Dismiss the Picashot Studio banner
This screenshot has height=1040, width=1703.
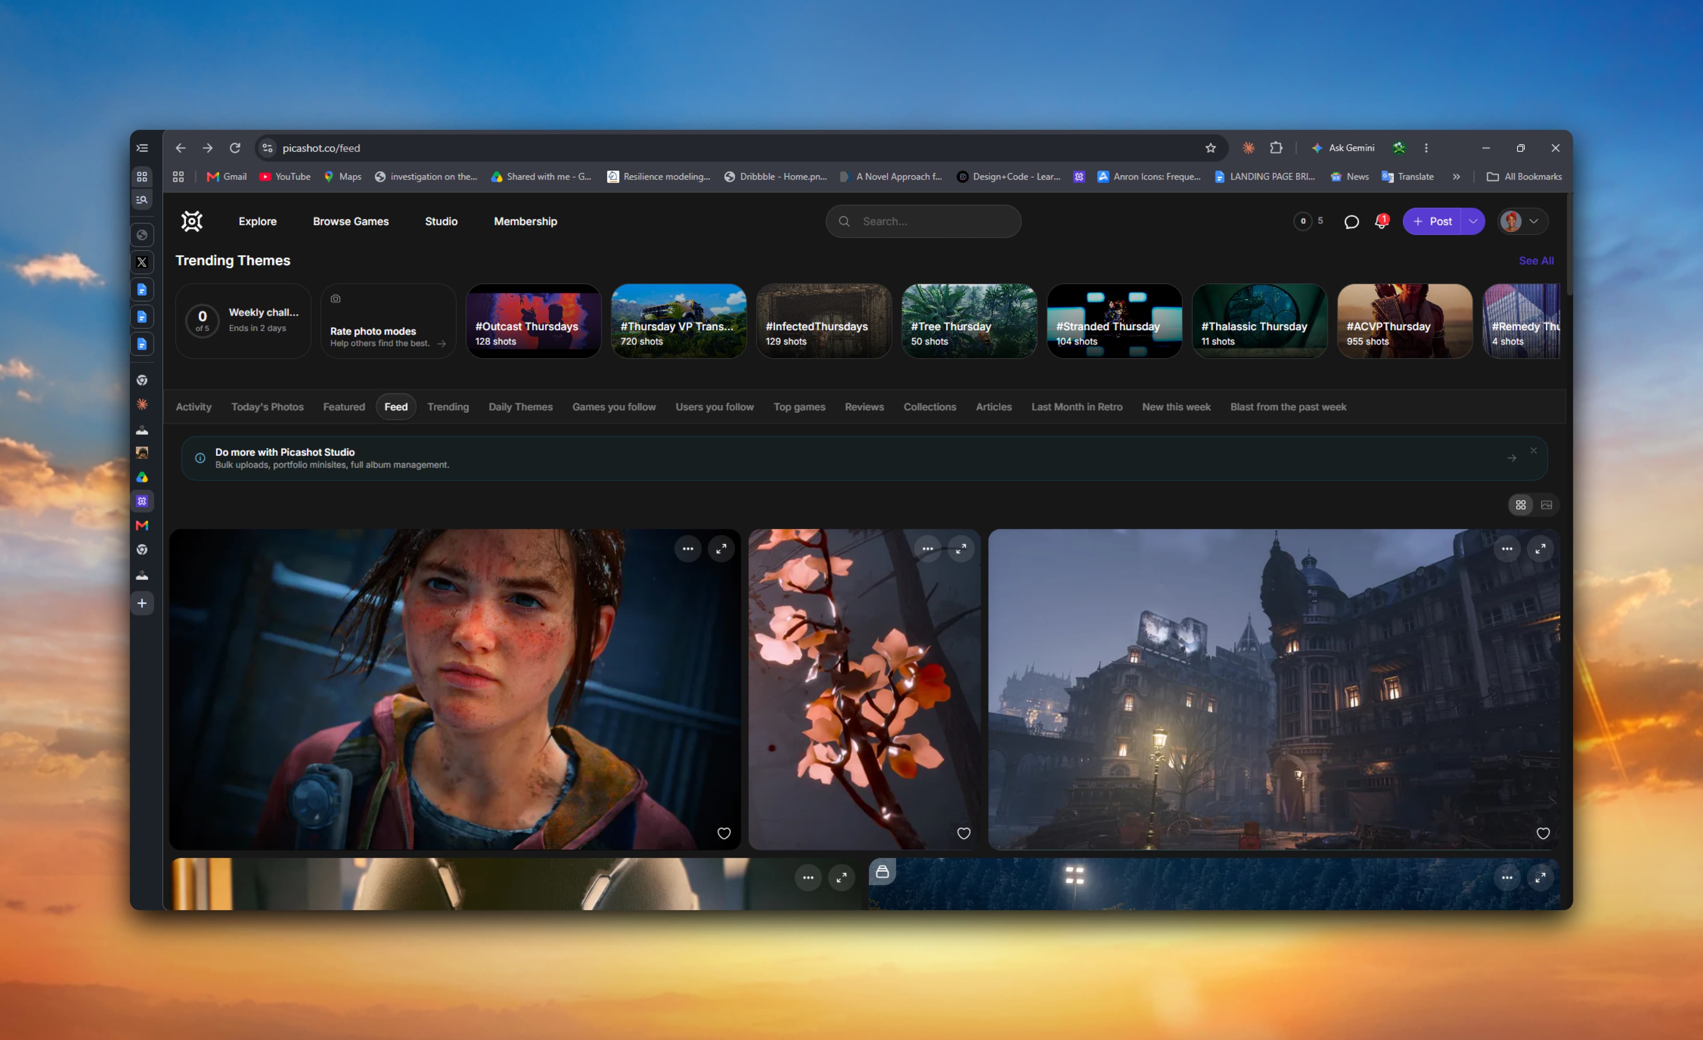pyautogui.click(x=1534, y=450)
